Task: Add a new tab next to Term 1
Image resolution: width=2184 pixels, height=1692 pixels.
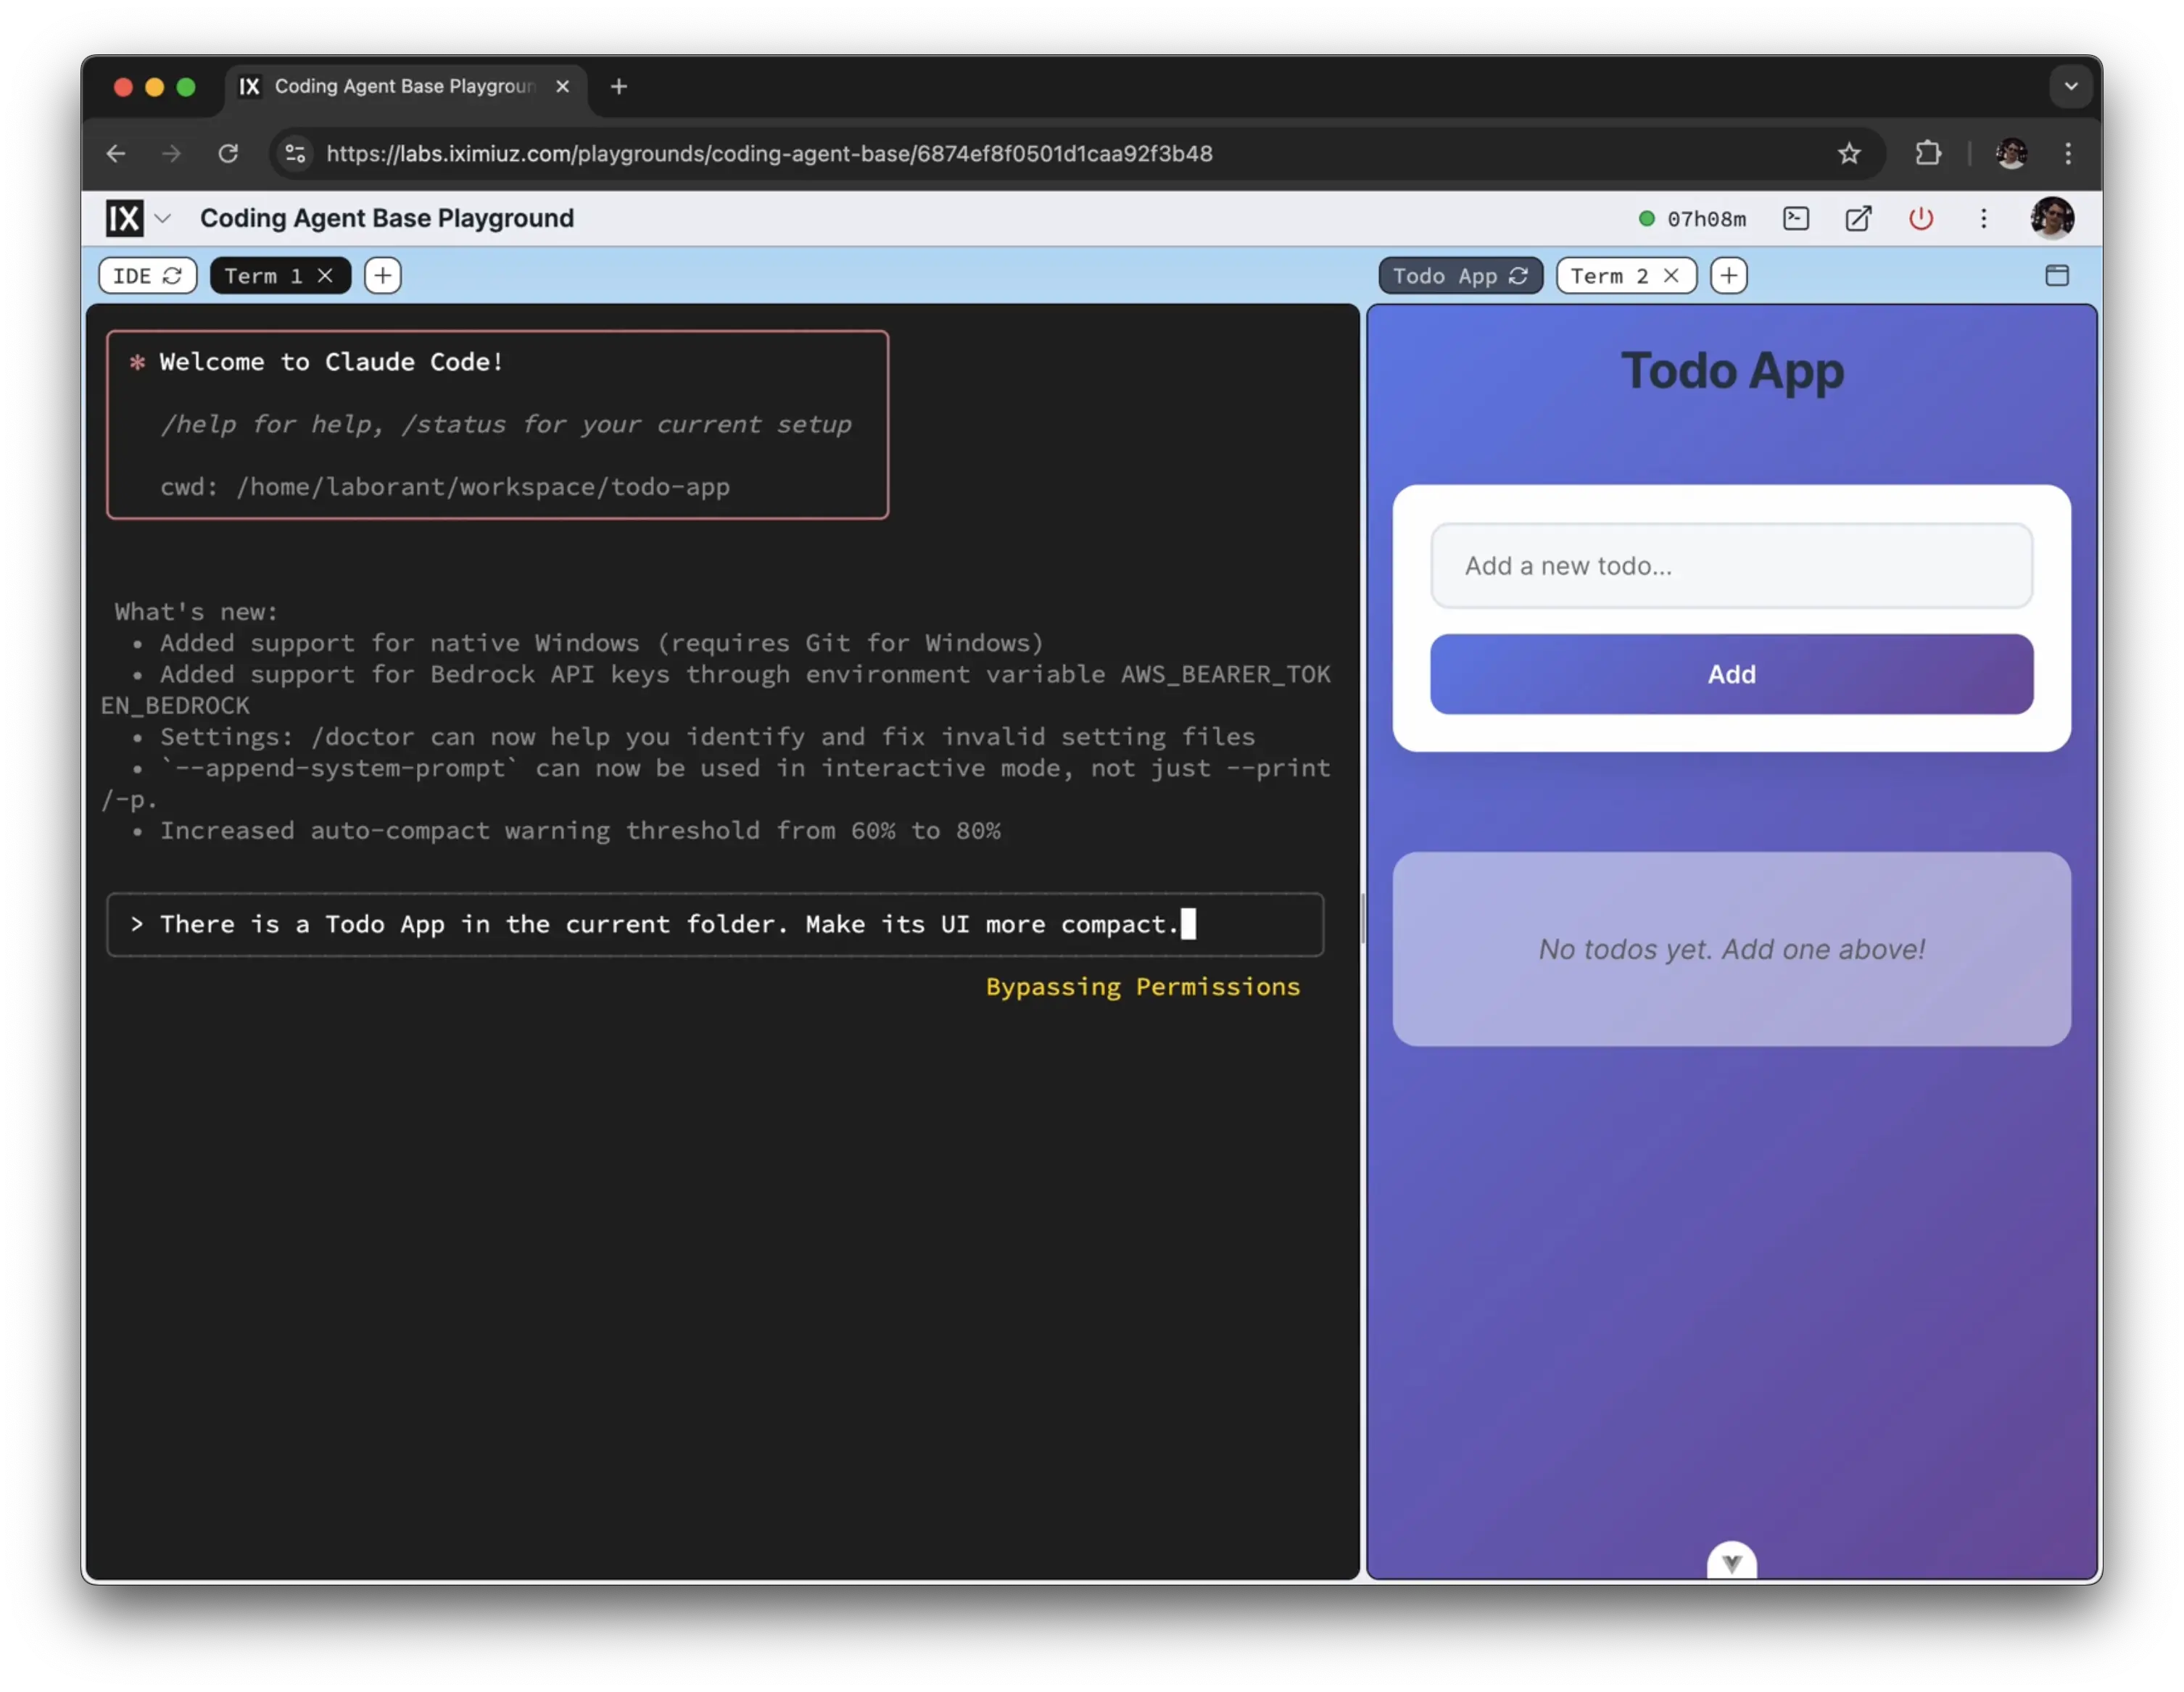Action: [382, 275]
